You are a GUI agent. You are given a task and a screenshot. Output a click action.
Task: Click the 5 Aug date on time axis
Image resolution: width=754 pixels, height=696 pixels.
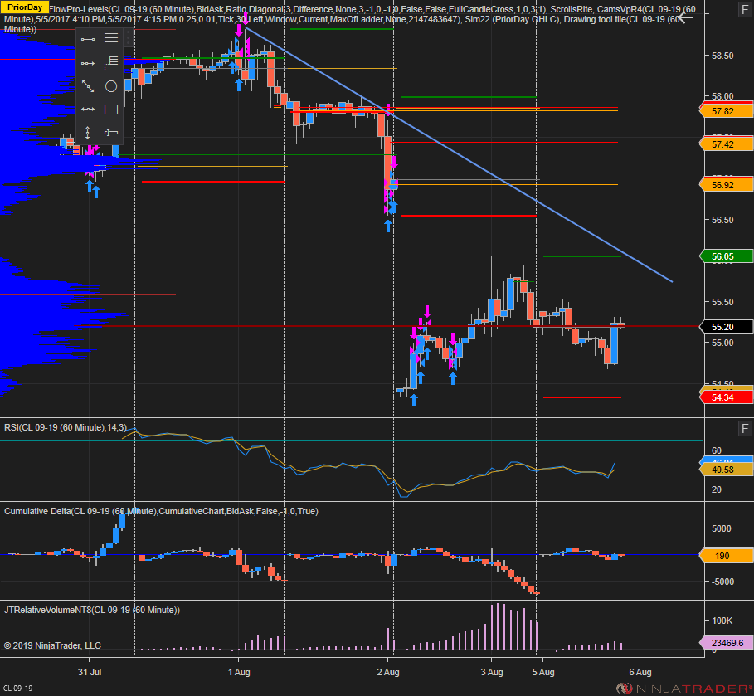(x=543, y=672)
